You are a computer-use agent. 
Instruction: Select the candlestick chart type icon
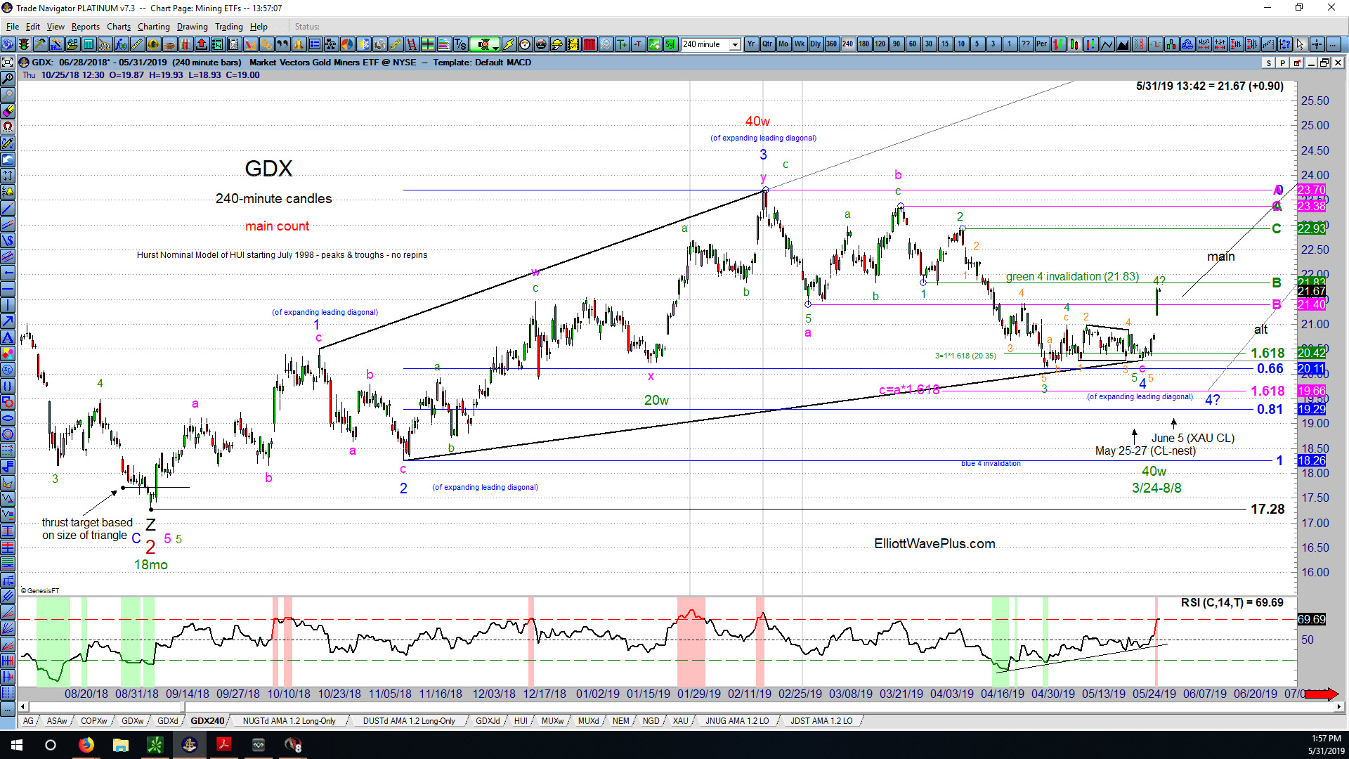(x=1074, y=44)
